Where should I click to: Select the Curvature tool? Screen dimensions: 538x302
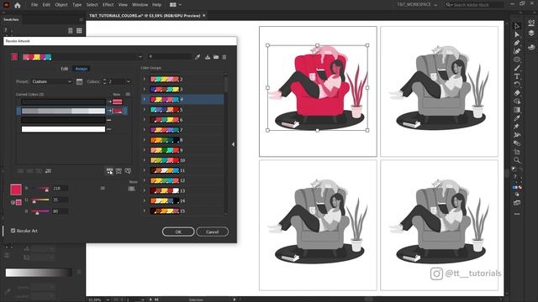(x=517, y=51)
